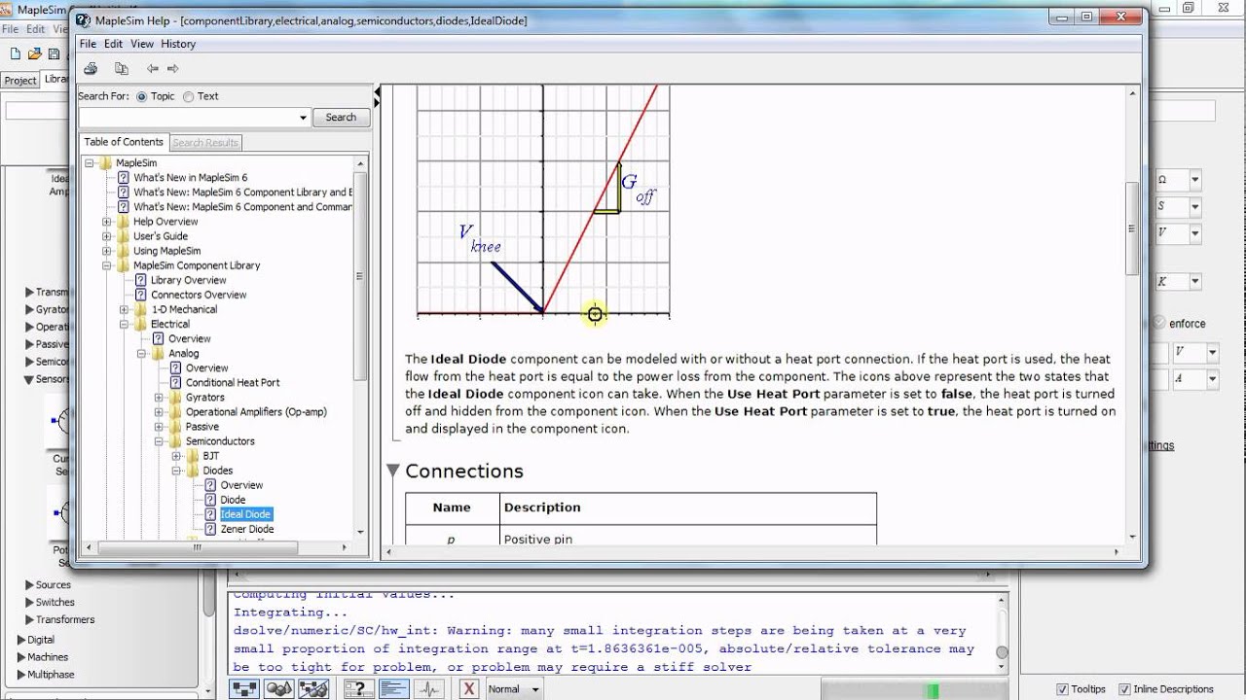Open the Zener Diode help topic
Image resolution: width=1246 pixels, height=700 pixels.
[x=247, y=529]
